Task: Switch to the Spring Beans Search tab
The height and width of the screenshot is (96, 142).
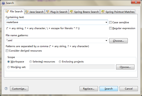Action: (x=84, y=12)
